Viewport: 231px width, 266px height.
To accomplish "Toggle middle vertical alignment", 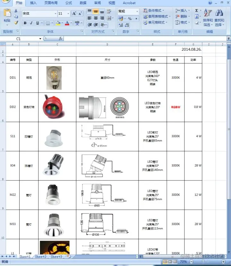I will [x=96, y=11].
